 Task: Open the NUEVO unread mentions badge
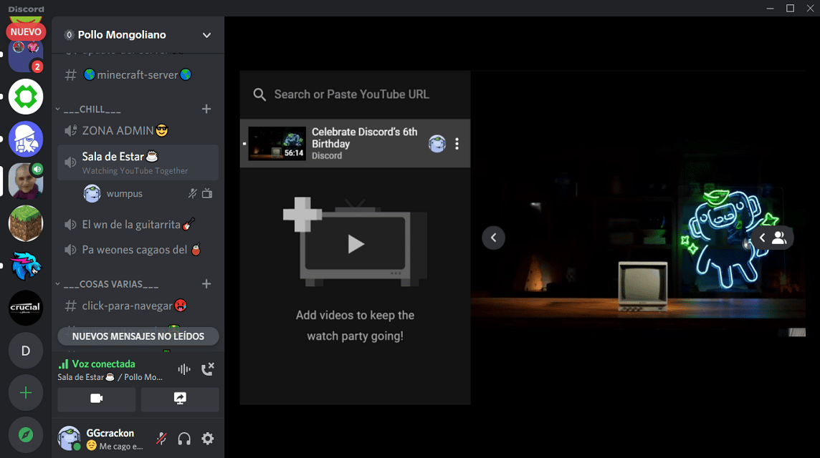point(26,31)
